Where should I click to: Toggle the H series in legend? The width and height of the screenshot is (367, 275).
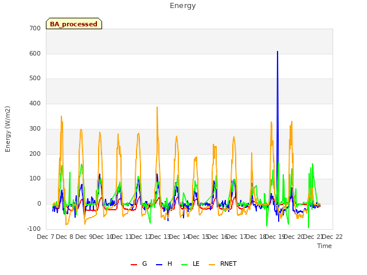(164, 264)
